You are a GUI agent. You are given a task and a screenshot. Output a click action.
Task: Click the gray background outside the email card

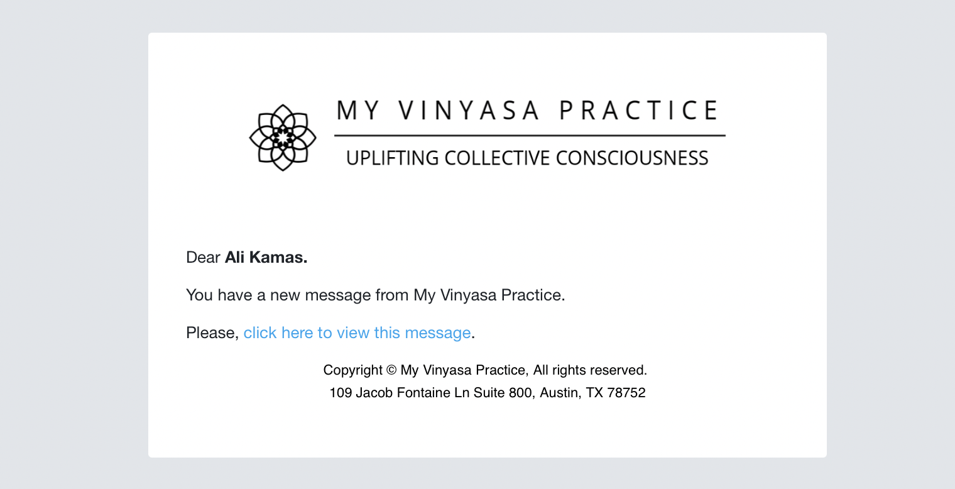74,251
